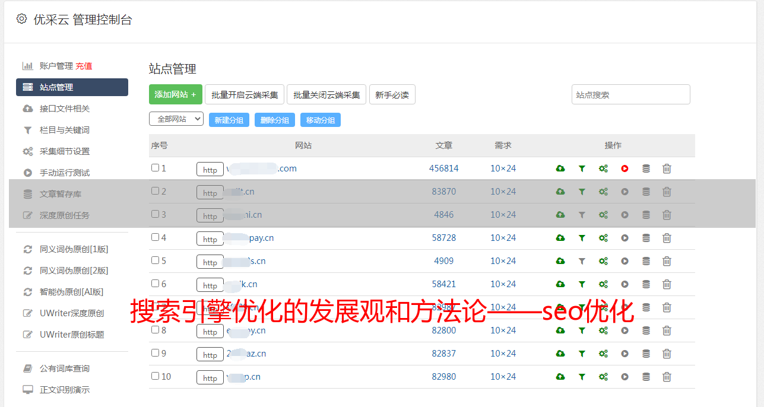Click the play icon in row 10

[x=624, y=377]
